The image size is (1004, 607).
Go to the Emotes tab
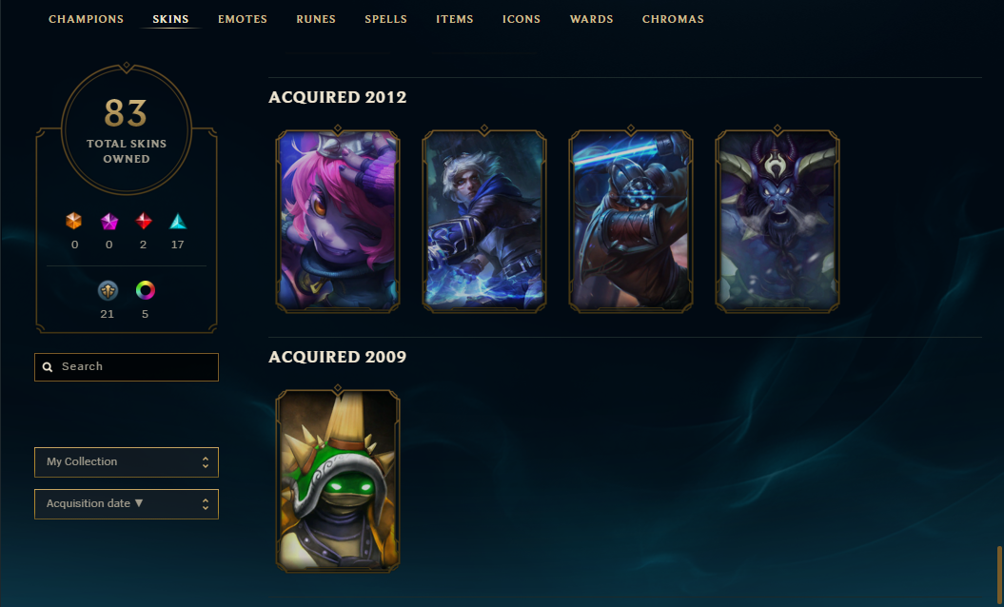coord(243,19)
